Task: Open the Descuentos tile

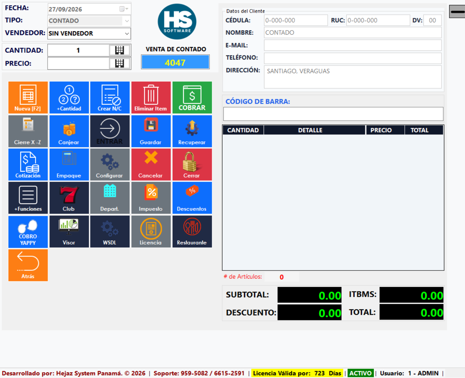Action: tap(192, 198)
